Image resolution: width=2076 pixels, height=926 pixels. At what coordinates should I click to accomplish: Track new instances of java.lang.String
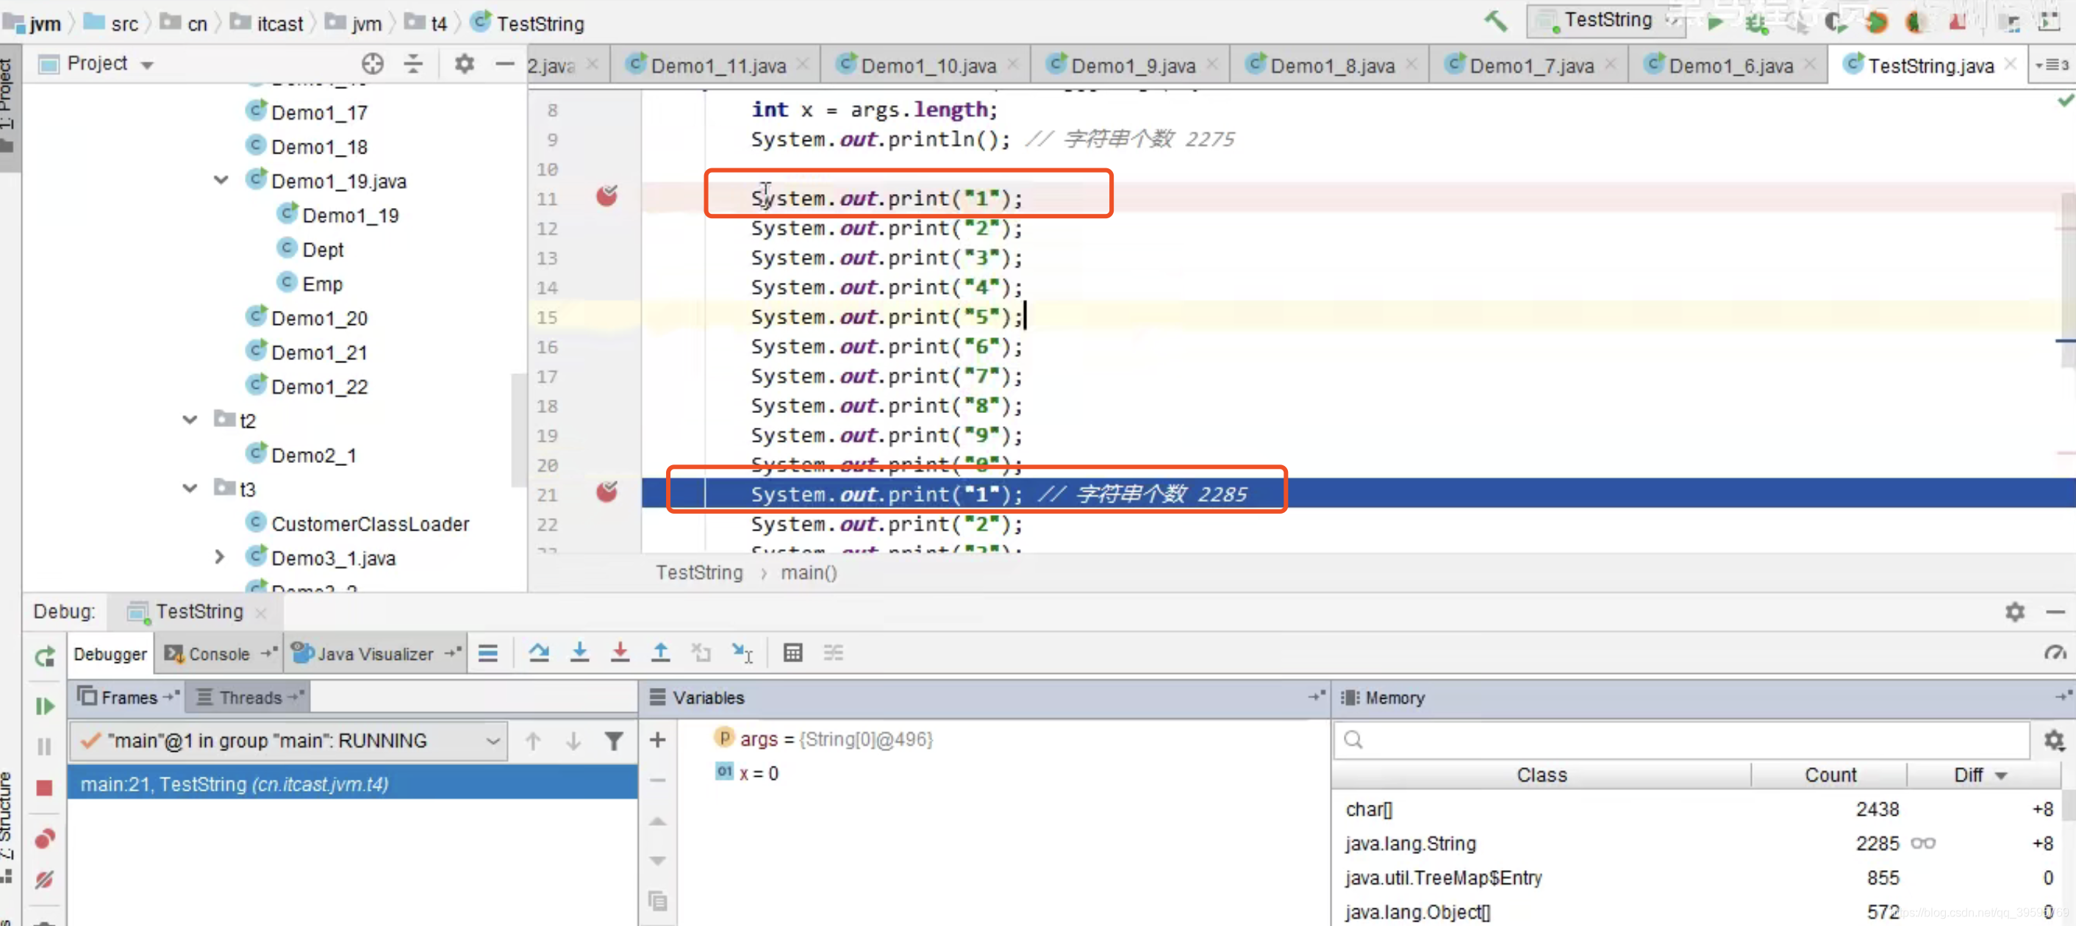pyautogui.click(x=1923, y=843)
